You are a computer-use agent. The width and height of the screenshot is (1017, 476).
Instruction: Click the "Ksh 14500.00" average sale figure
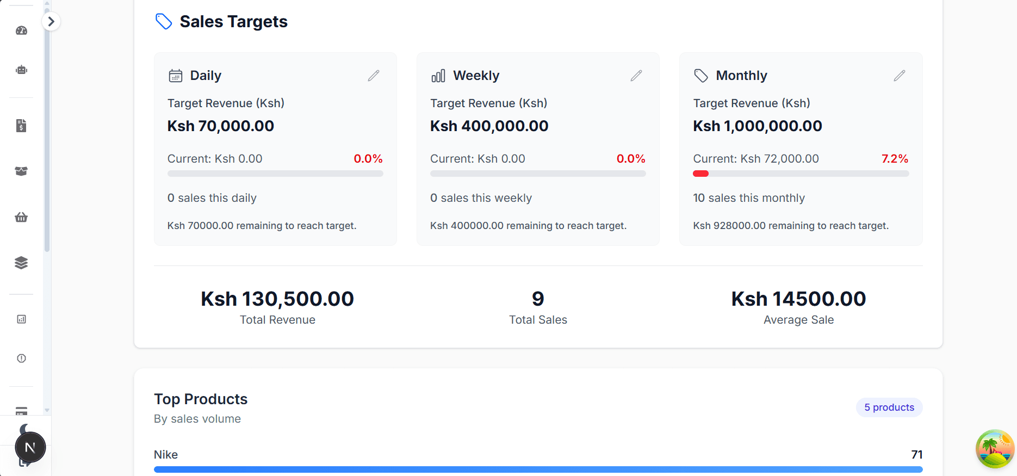(x=798, y=299)
